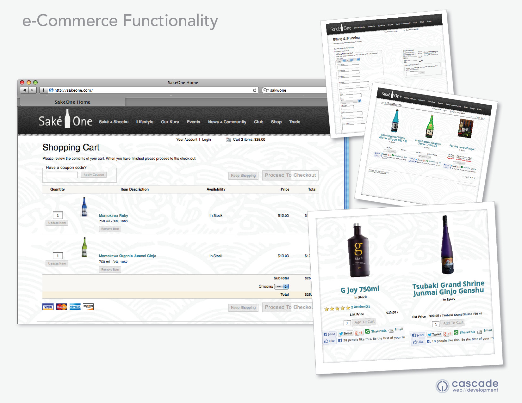The height and width of the screenshot is (403, 522).
Task: Click ShareThis under G Joy
Action: tap(376, 331)
